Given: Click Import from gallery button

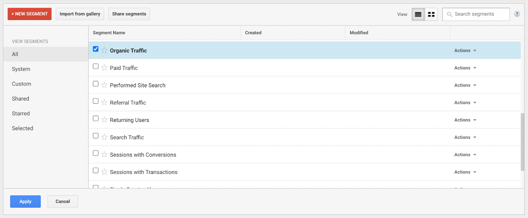Looking at the screenshot, I should [80, 14].
